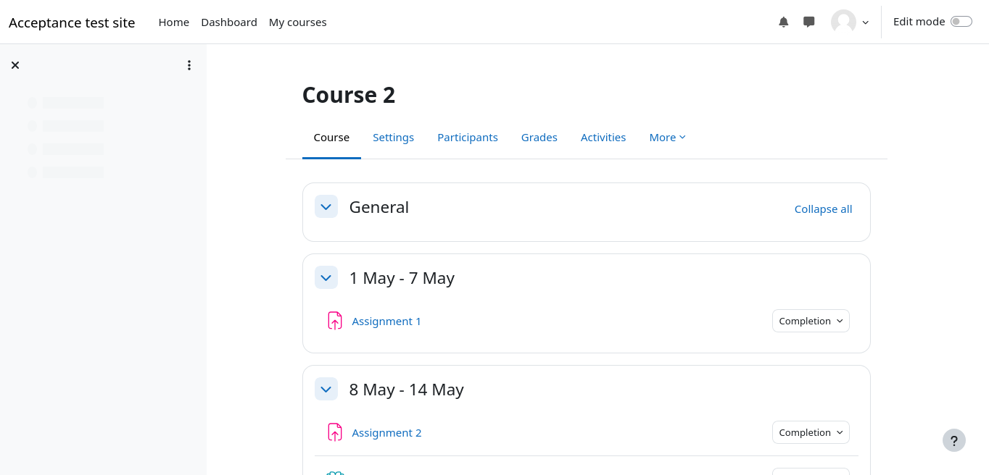Collapse the General section

pos(326,206)
